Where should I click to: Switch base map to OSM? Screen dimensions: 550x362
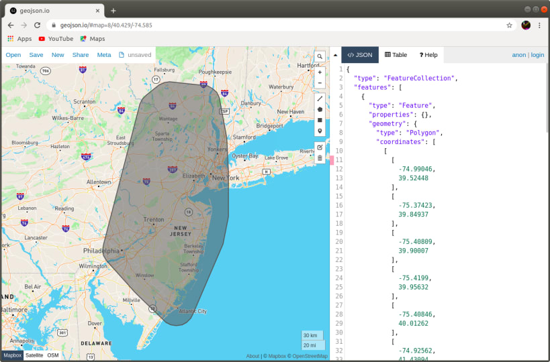52,355
